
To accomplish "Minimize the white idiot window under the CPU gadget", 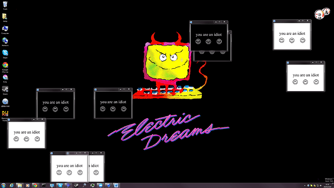I will pos(299,21).
